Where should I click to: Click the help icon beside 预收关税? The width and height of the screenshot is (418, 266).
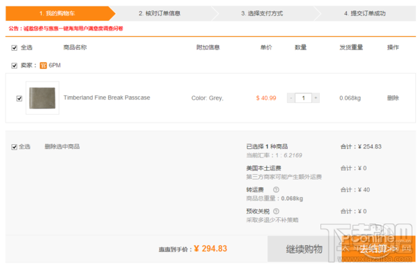click(276, 211)
